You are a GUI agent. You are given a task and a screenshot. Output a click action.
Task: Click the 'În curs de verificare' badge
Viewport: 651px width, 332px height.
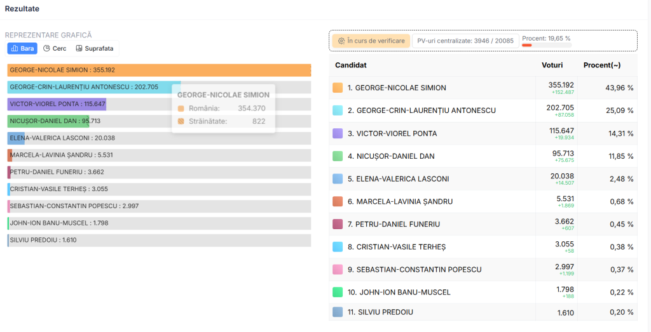(371, 41)
